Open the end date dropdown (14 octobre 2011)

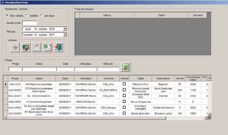(65, 34)
